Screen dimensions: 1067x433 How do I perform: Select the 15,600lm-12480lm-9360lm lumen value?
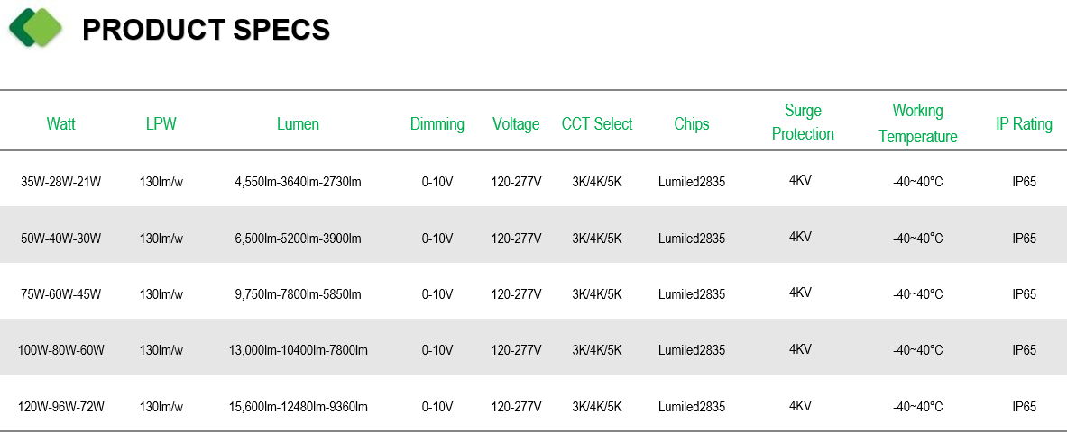[298, 407]
